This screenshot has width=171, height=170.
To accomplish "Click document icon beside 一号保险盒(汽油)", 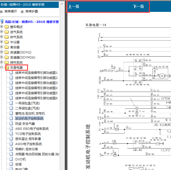I will point(11,103).
